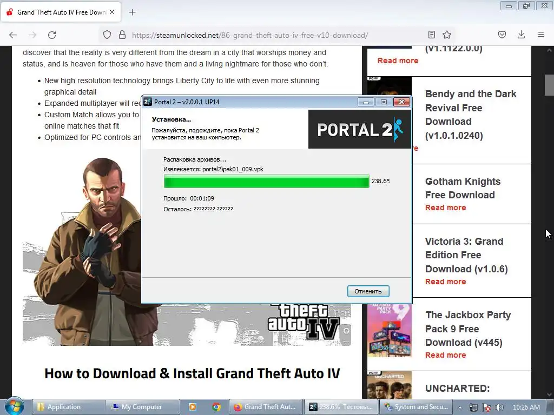554x415 pixels.
Task: Click the 'Прошло: 00:01:09' elapsed time text
Action: [189, 198]
